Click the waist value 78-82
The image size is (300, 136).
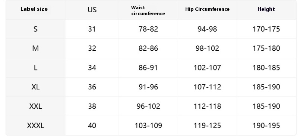click(x=148, y=29)
